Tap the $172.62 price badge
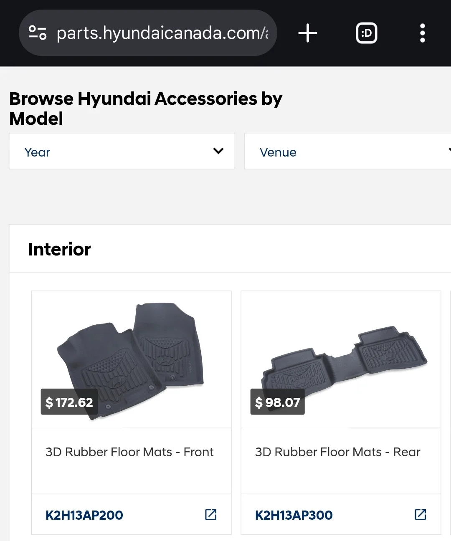Image resolution: width=451 pixels, height=541 pixels. [x=69, y=402]
